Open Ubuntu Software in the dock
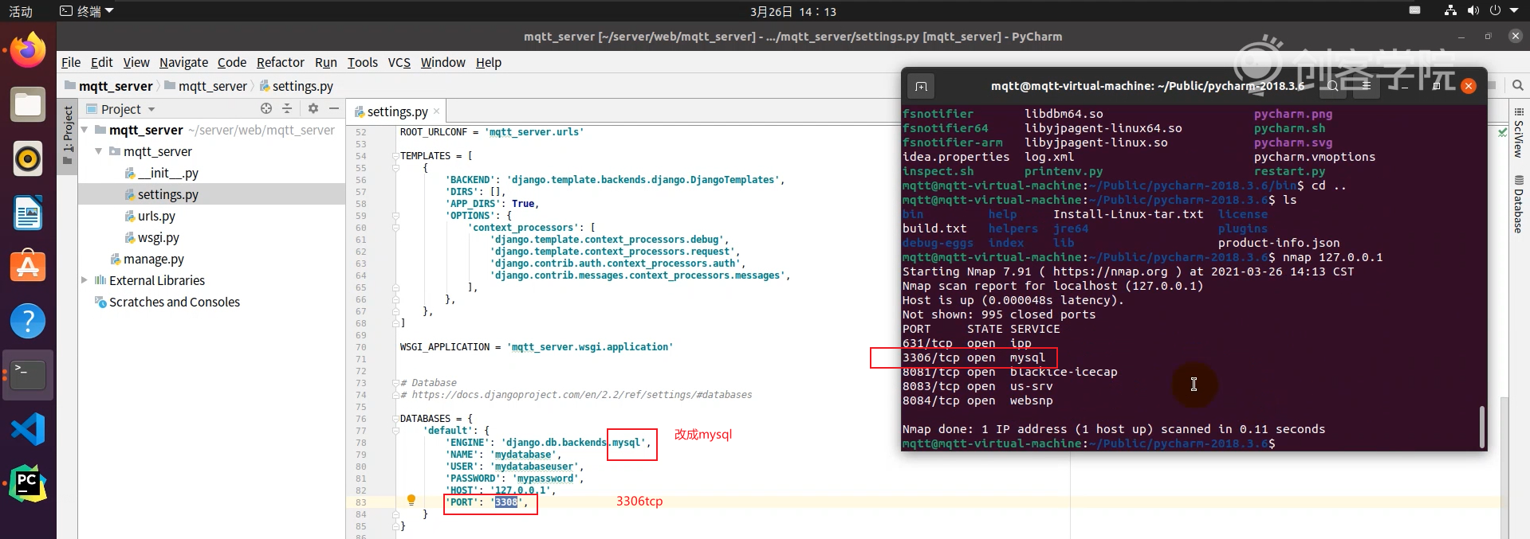This screenshot has height=539, width=1530. (x=28, y=267)
